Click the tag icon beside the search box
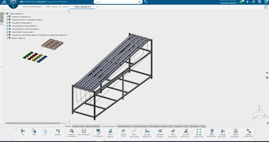Viewport: 269px width, 142px height. click(146, 2)
